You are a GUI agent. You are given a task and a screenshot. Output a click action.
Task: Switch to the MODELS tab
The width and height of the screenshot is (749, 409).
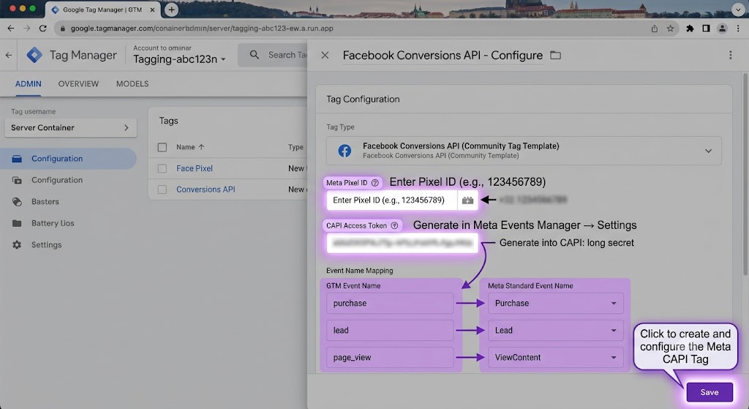pyautogui.click(x=132, y=83)
